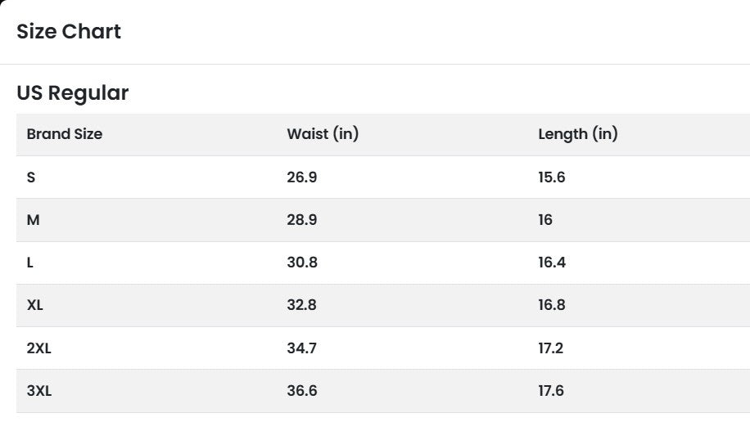
Task: Click waist value 26.9
Action: coord(301,177)
